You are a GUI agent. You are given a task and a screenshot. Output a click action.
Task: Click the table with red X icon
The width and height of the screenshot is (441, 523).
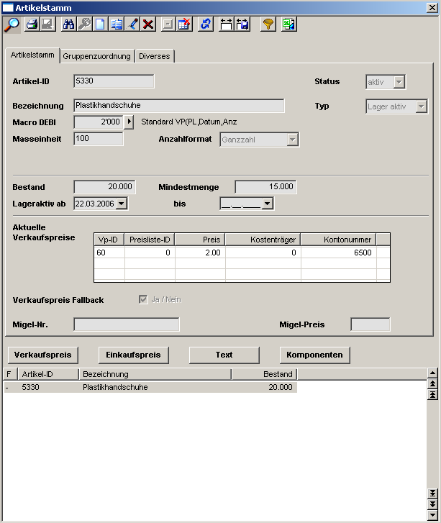pyautogui.click(x=184, y=24)
